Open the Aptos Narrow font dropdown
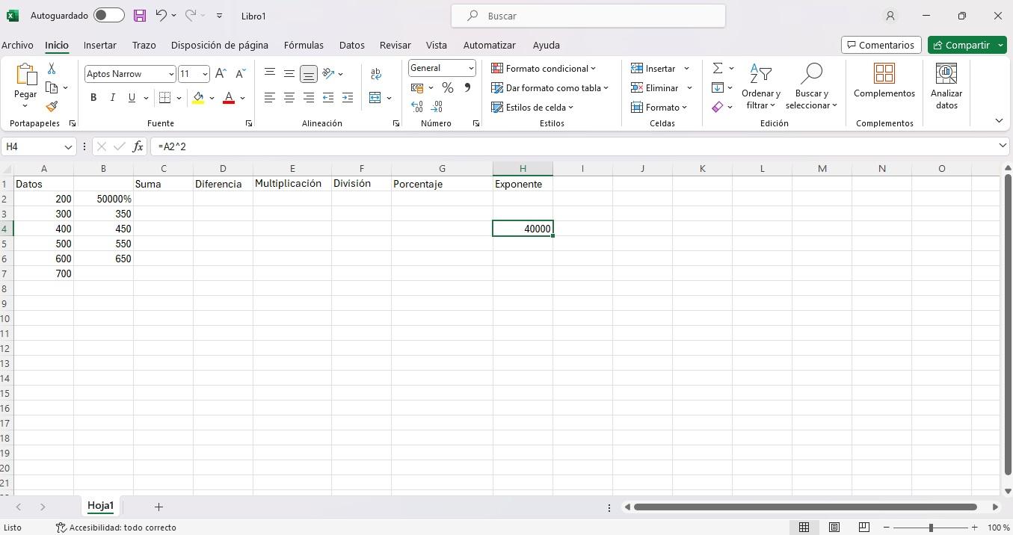Viewport: 1013px width, 535px height. (x=171, y=74)
